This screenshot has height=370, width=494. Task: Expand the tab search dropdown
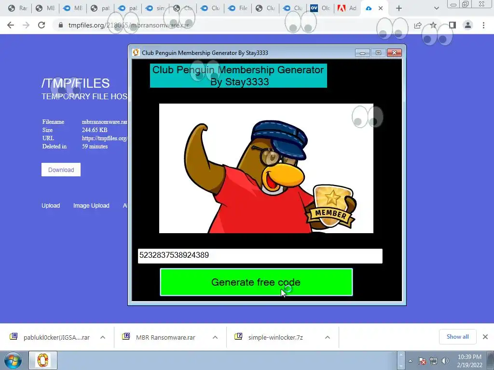[436, 9]
